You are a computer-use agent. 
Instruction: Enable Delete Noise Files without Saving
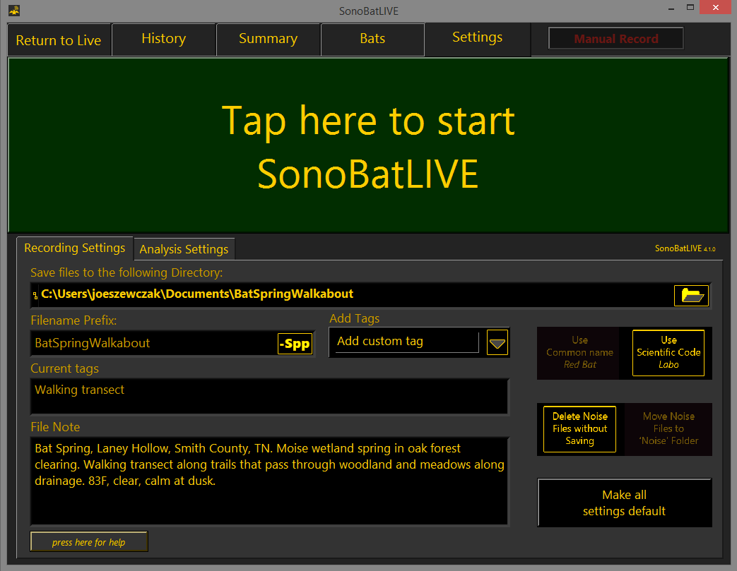[579, 428]
